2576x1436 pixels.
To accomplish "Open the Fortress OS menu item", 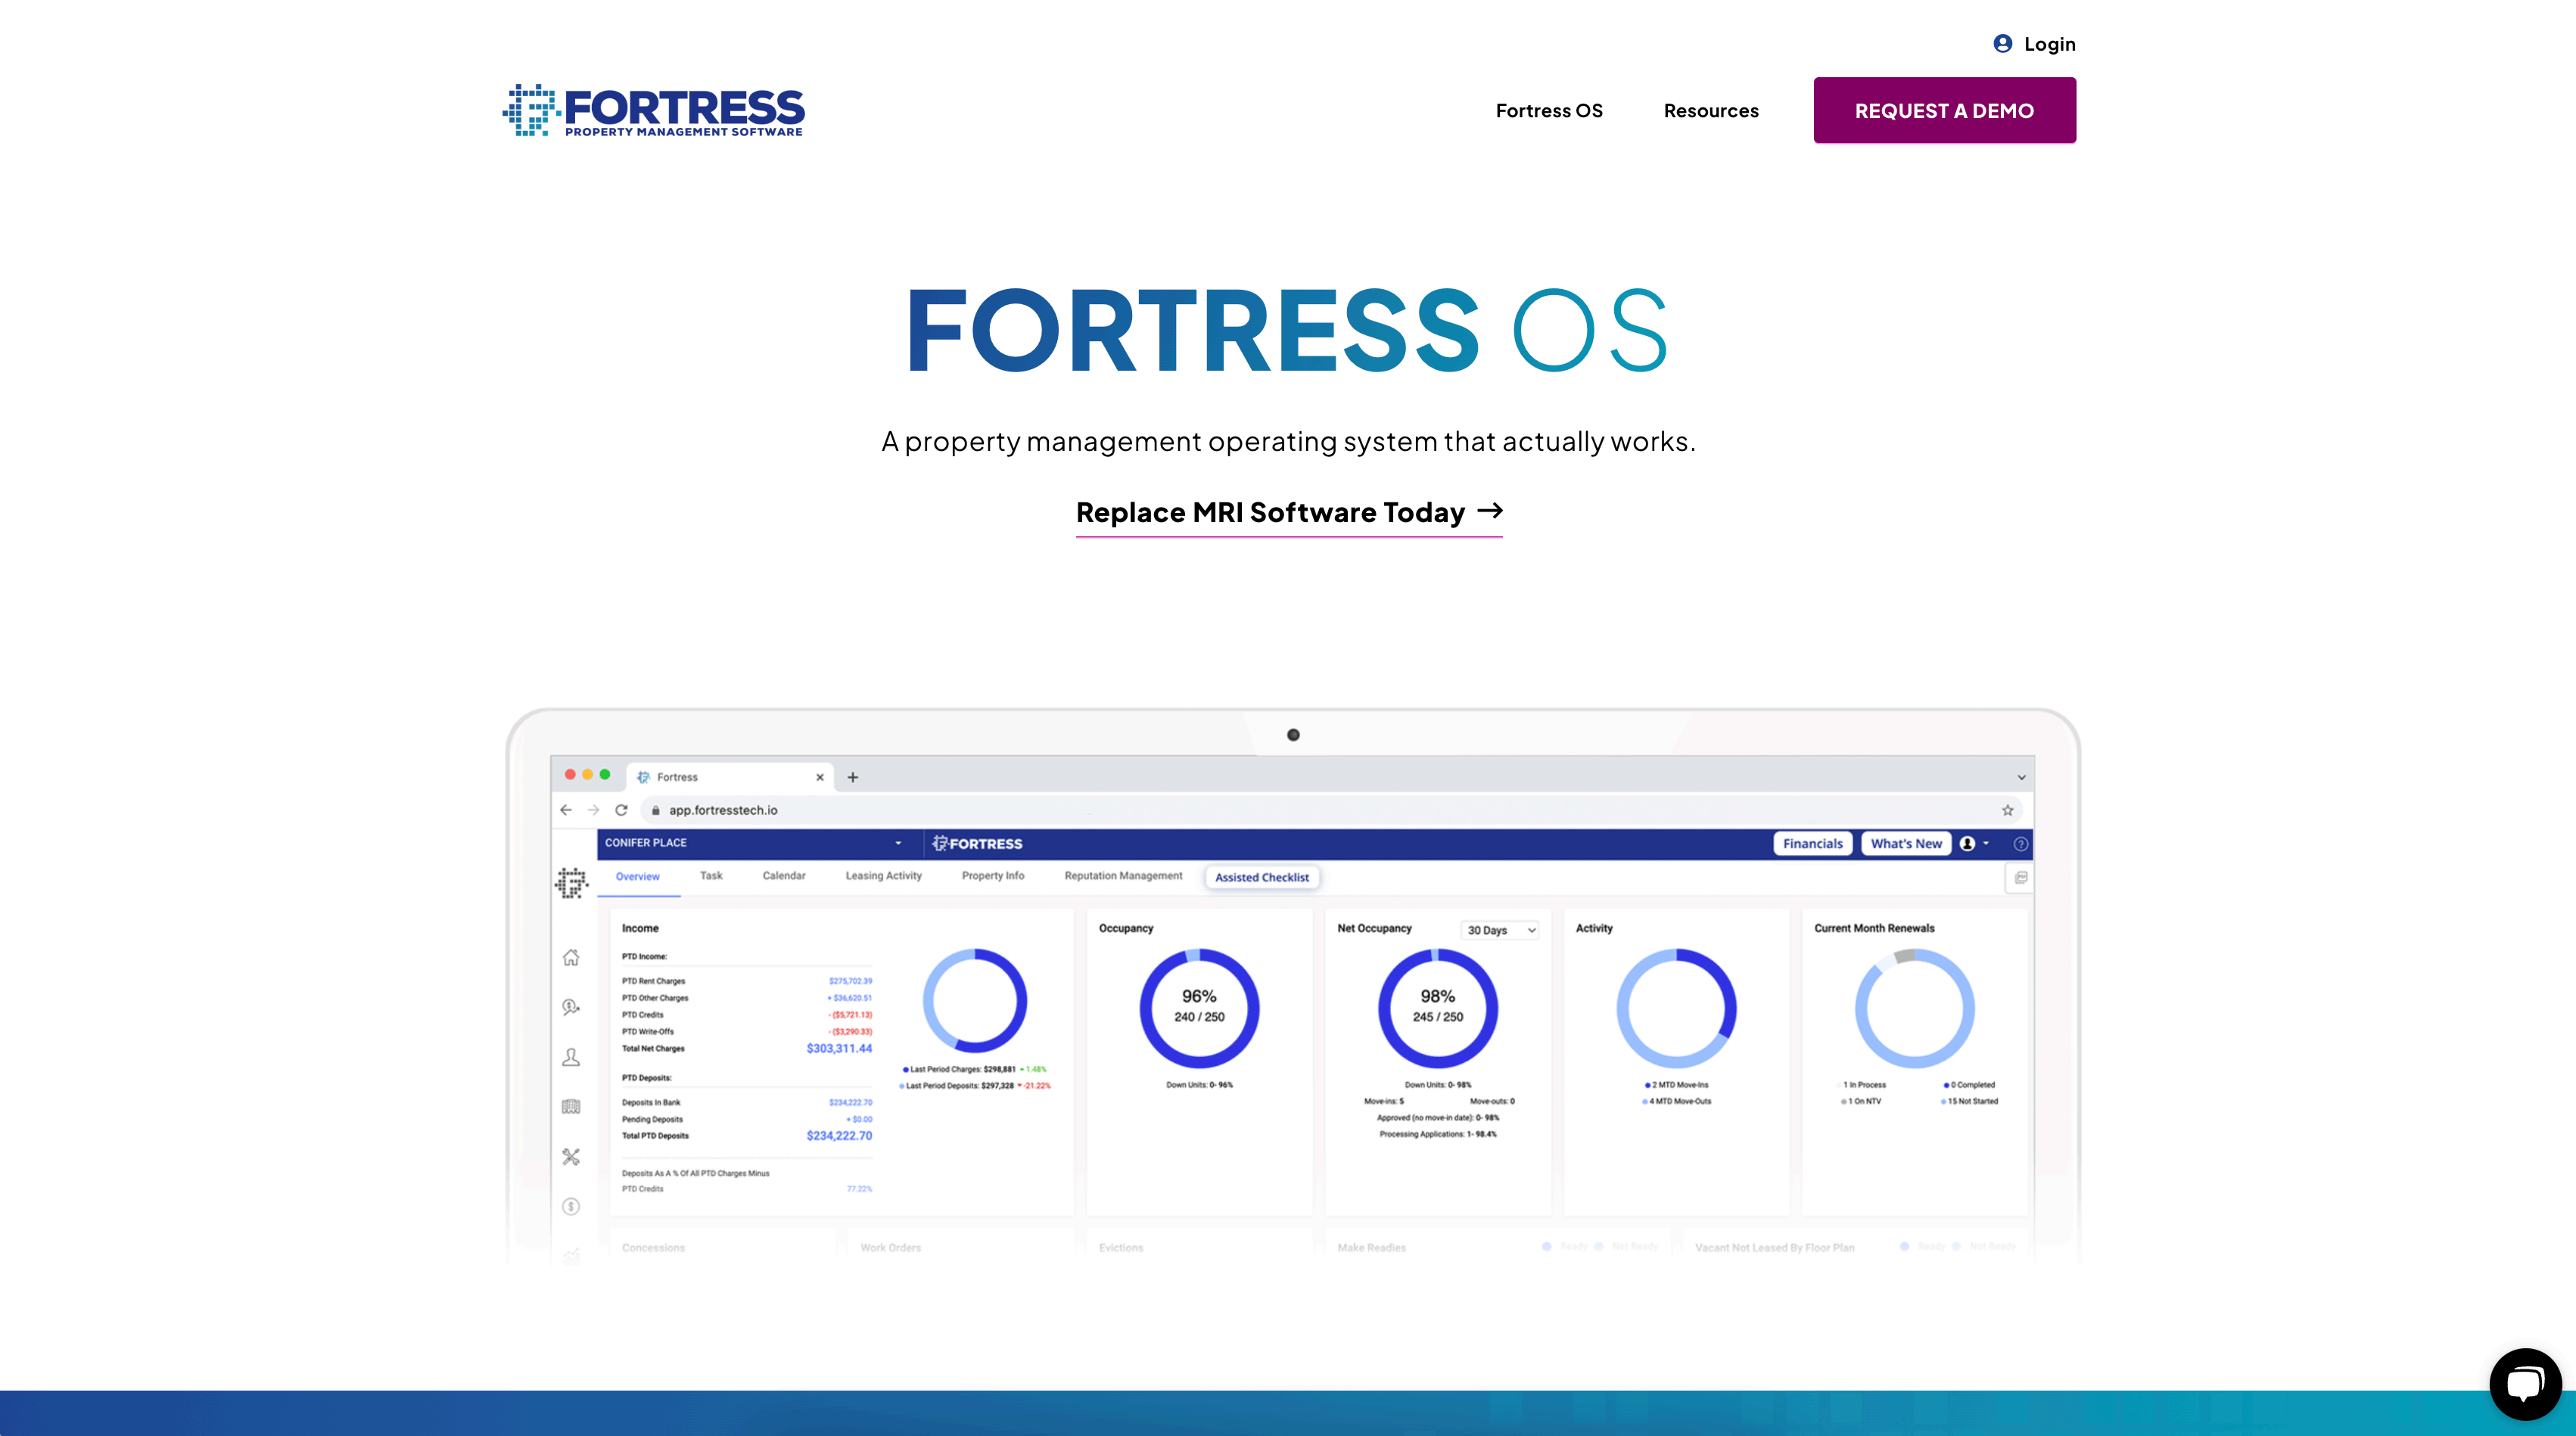I will coord(1548,110).
